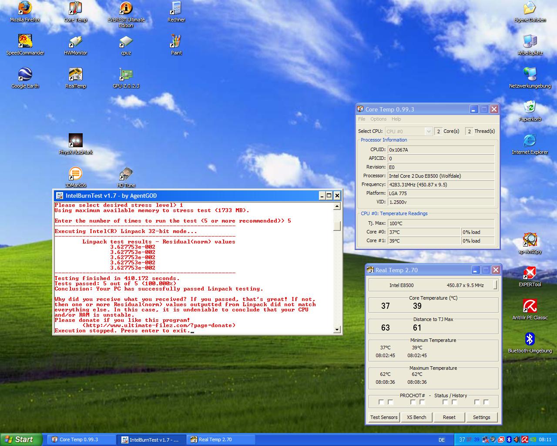
Task: Select the GPU-Z.0.2.3 desktop icon
Action: [x=126, y=78]
